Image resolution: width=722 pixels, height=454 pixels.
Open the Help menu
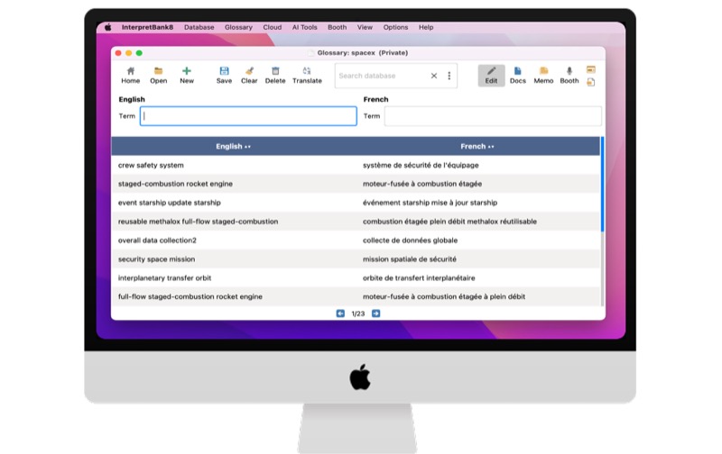tap(426, 27)
